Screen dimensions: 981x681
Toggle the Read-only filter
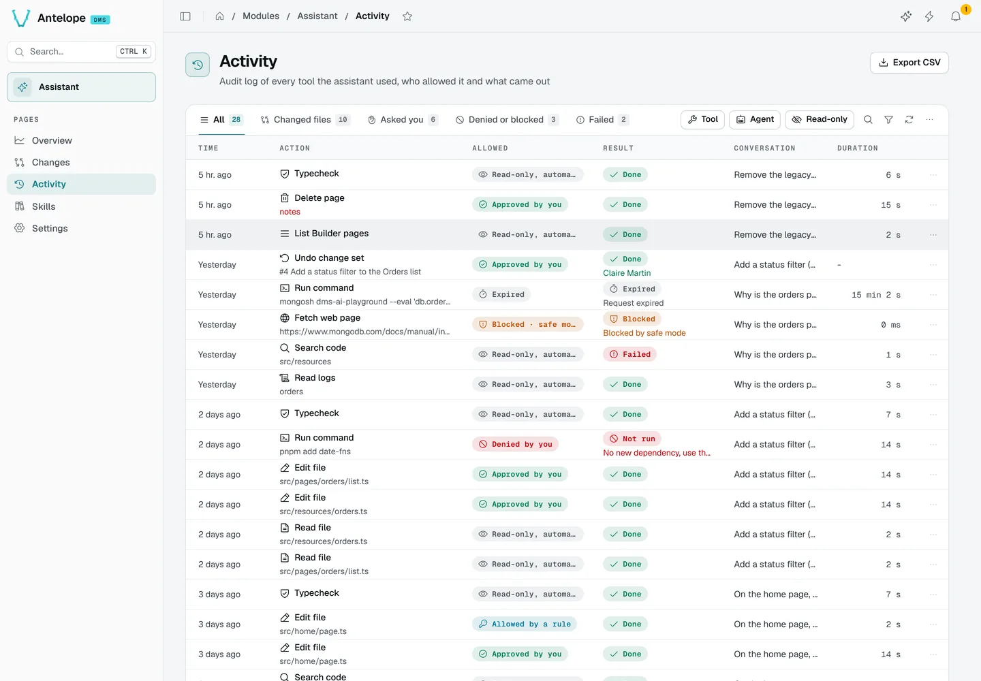(820, 120)
